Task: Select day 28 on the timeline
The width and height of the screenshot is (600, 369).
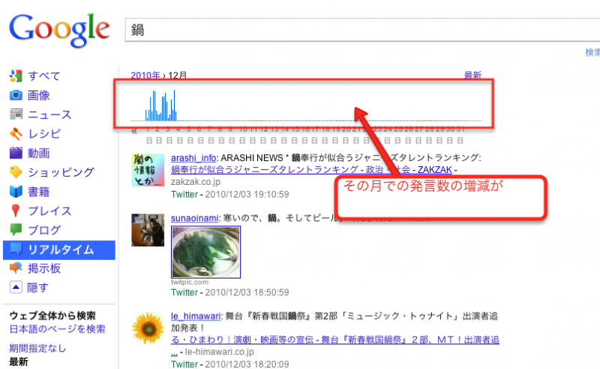Action: [x=430, y=135]
